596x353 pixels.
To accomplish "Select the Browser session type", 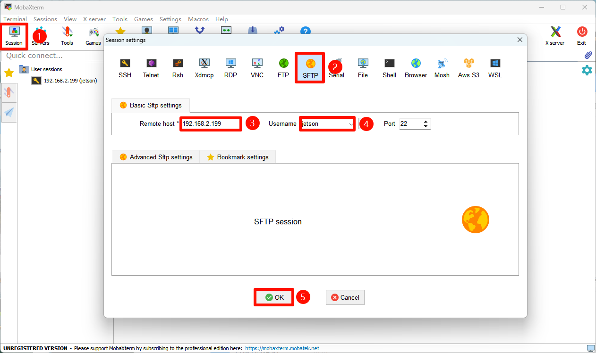I will coord(416,68).
